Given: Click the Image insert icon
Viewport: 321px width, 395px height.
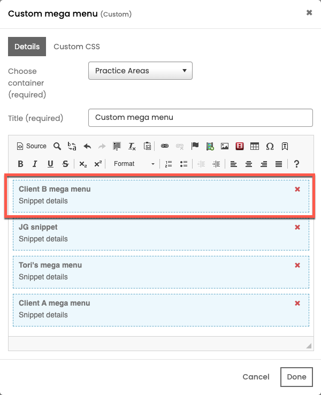Looking at the screenshot, I should click(x=225, y=146).
